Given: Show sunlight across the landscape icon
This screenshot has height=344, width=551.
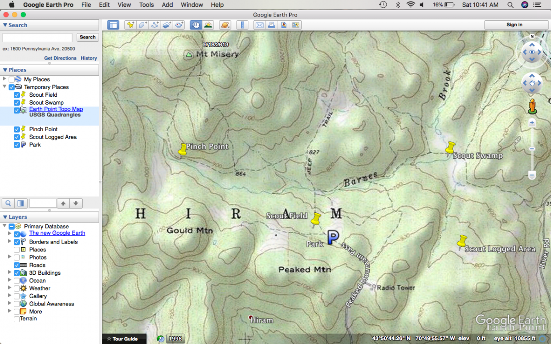Looking at the screenshot, I should click(208, 25).
